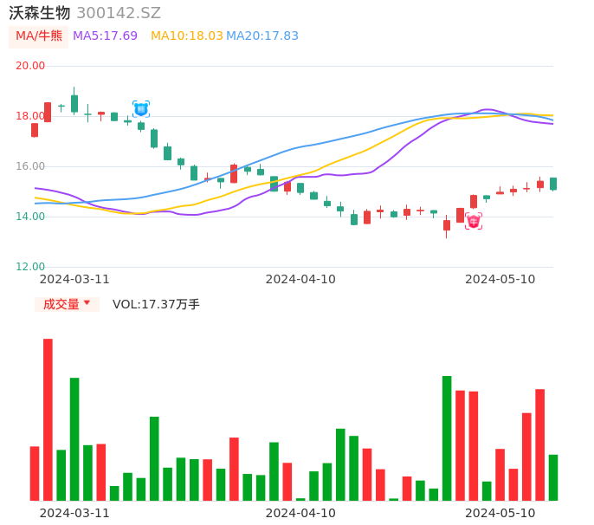Click the 12.00 price axis label
Viewport: 594px width, 525px height.
(x=30, y=267)
